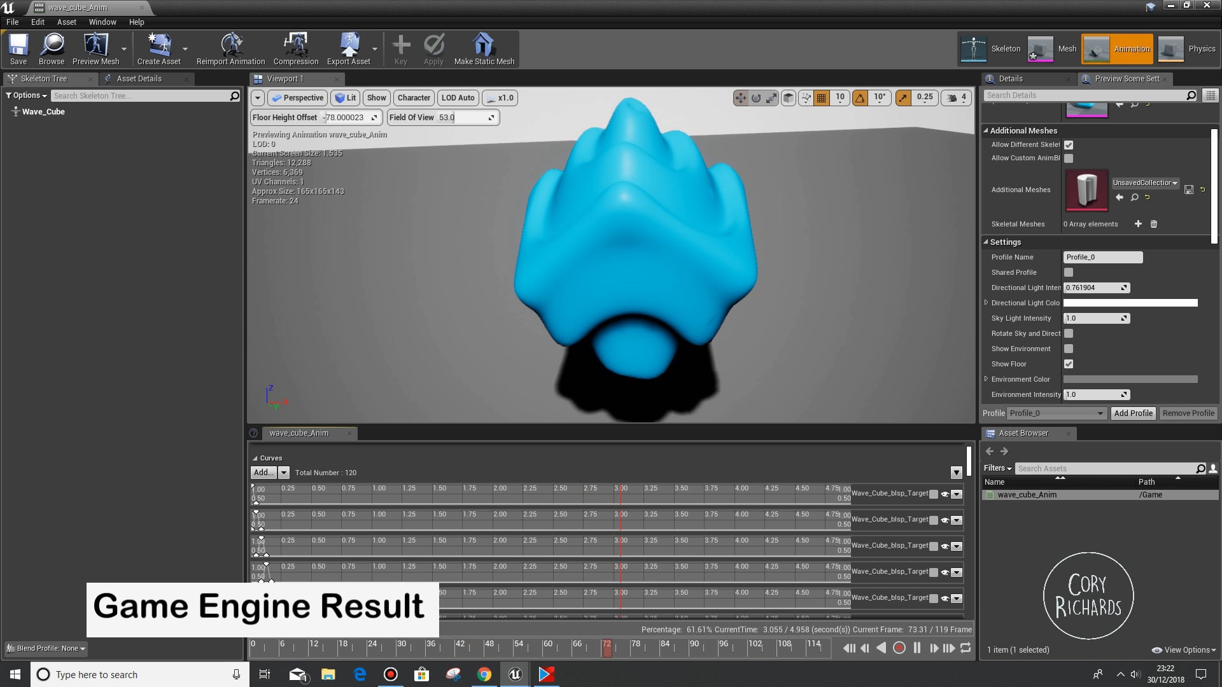Image resolution: width=1222 pixels, height=687 pixels.
Task: Click the record animation button
Action: (x=899, y=648)
